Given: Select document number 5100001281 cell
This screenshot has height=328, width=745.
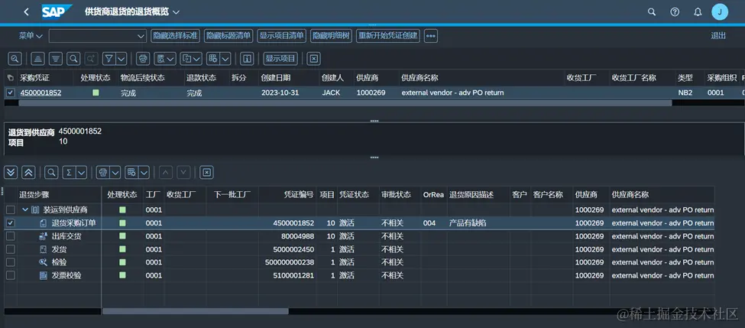Looking at the screenshot, I should click(287, 275).
